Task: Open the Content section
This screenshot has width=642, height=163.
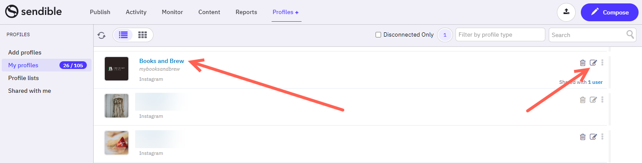Action: coord(209,12)
